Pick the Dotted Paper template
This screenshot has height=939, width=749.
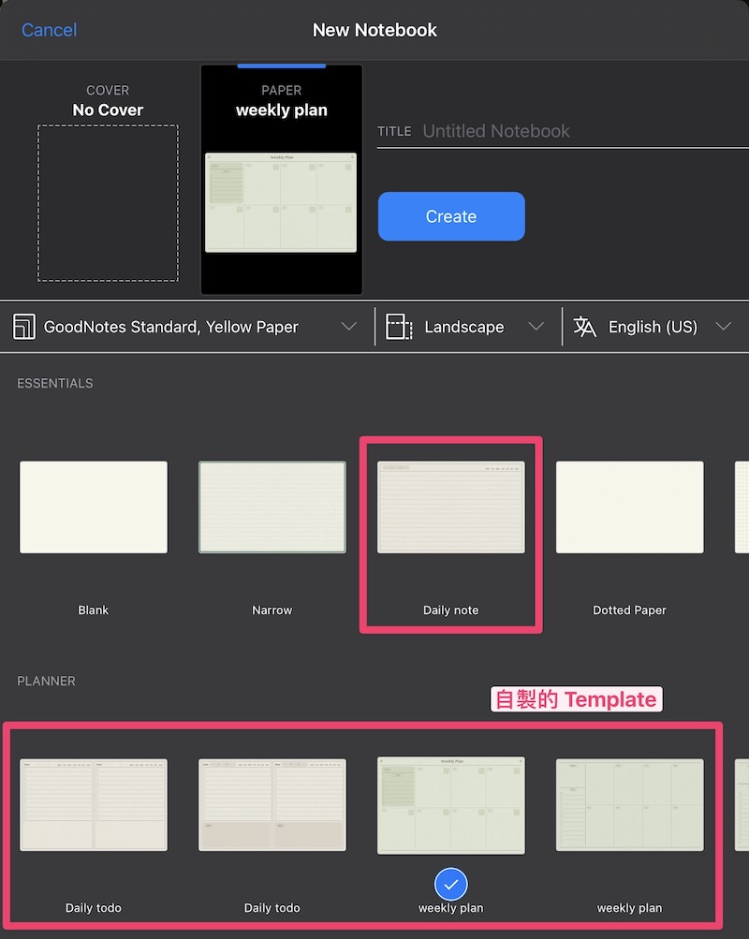tap(629, 506)
